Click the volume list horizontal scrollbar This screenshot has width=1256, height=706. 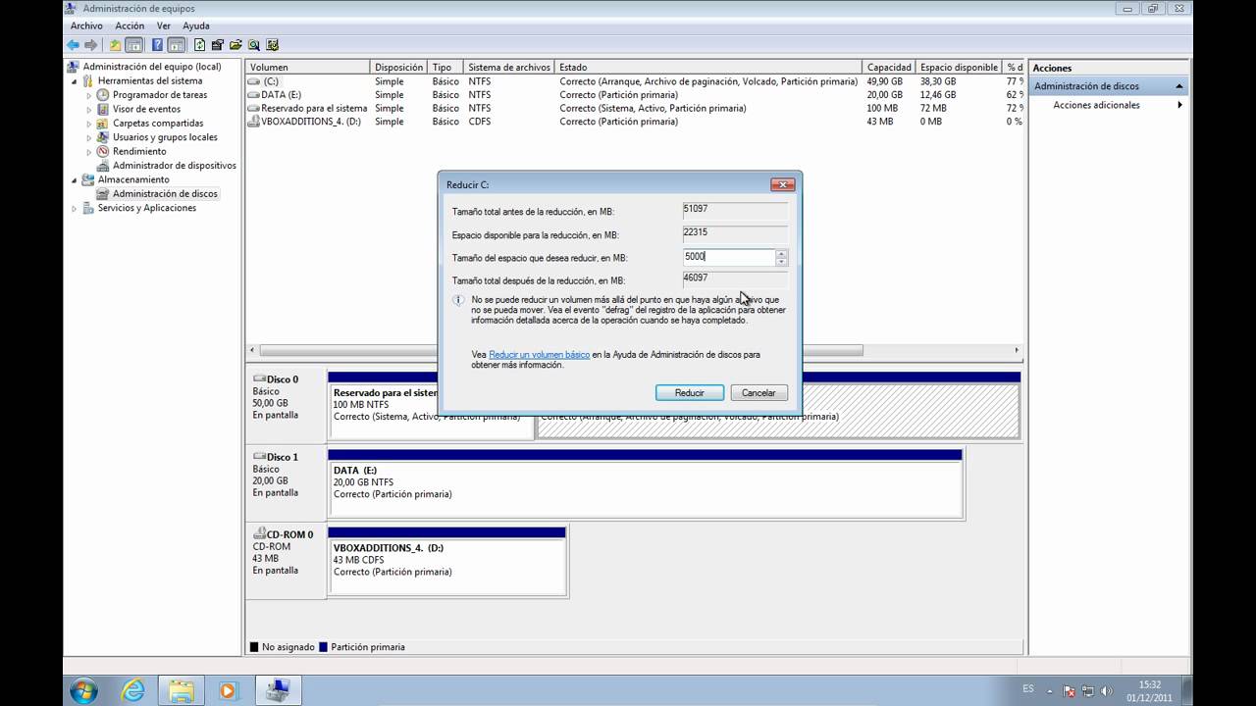coord(562,350)
